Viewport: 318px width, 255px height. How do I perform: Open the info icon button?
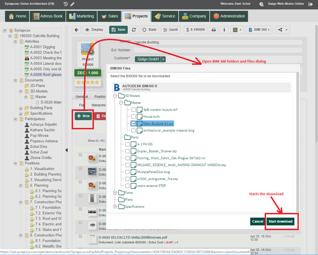pyautogui.click(x=224, y=30)
